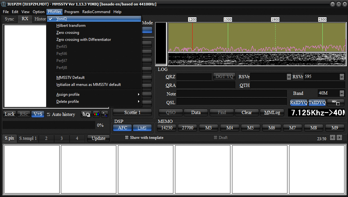Toggle the V+S reception mode button
348x197 pixels.
[37, 114]
